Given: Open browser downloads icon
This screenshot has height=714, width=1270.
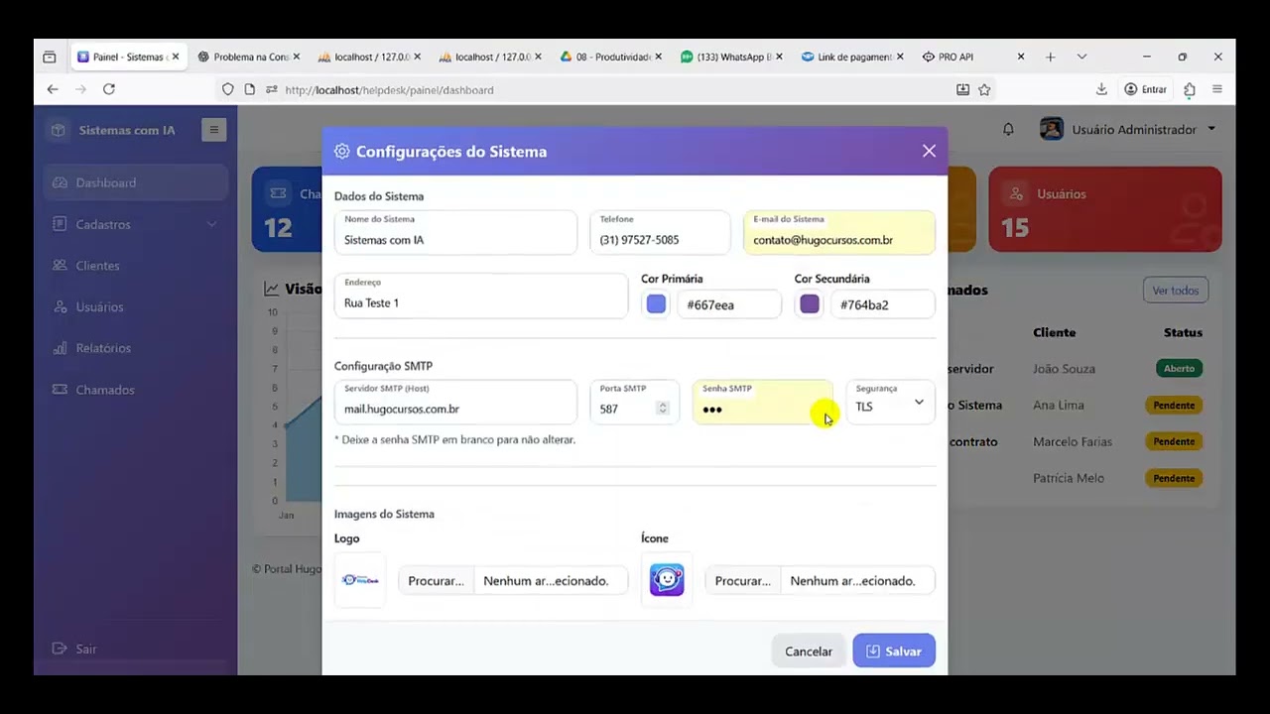Looking at the screenshot, I should point(1101,89).
